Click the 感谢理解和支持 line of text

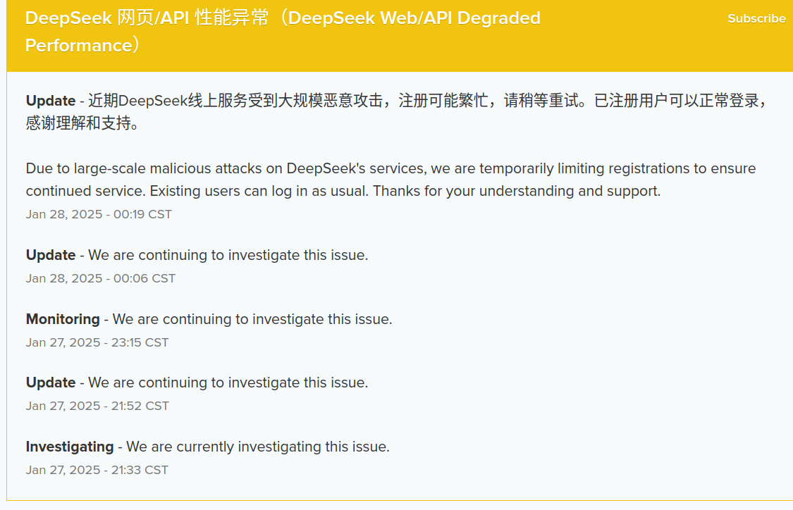pyautogui.click(x=82, y=123)
